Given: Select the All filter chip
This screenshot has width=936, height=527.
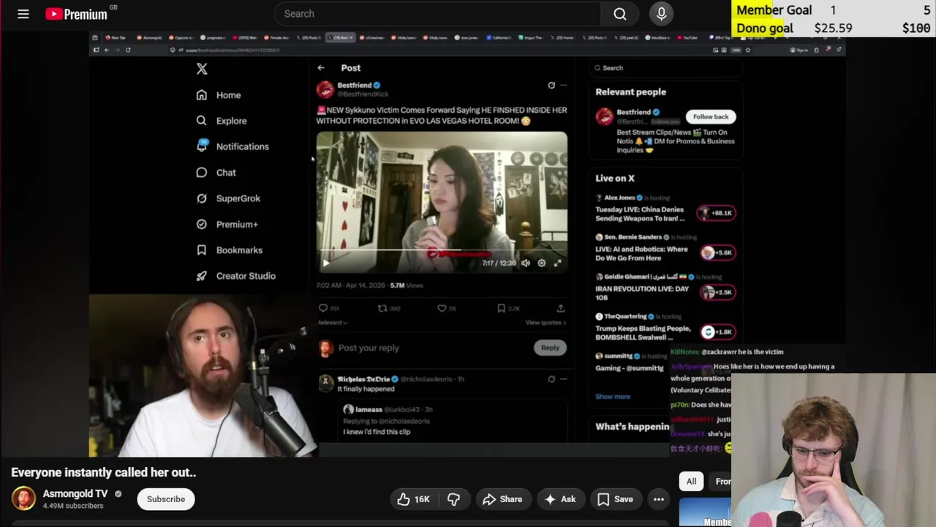Looking at the screenshot, I should pos(691,481).
